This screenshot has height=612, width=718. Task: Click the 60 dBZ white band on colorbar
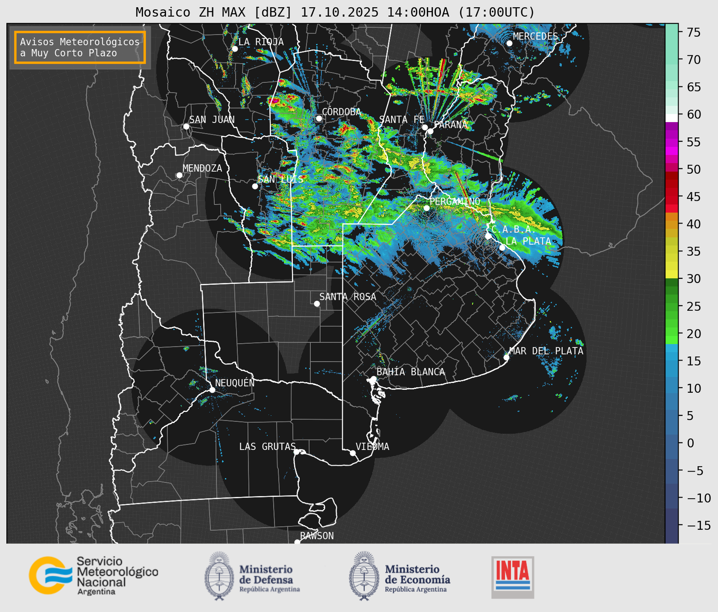pos(671,117)
